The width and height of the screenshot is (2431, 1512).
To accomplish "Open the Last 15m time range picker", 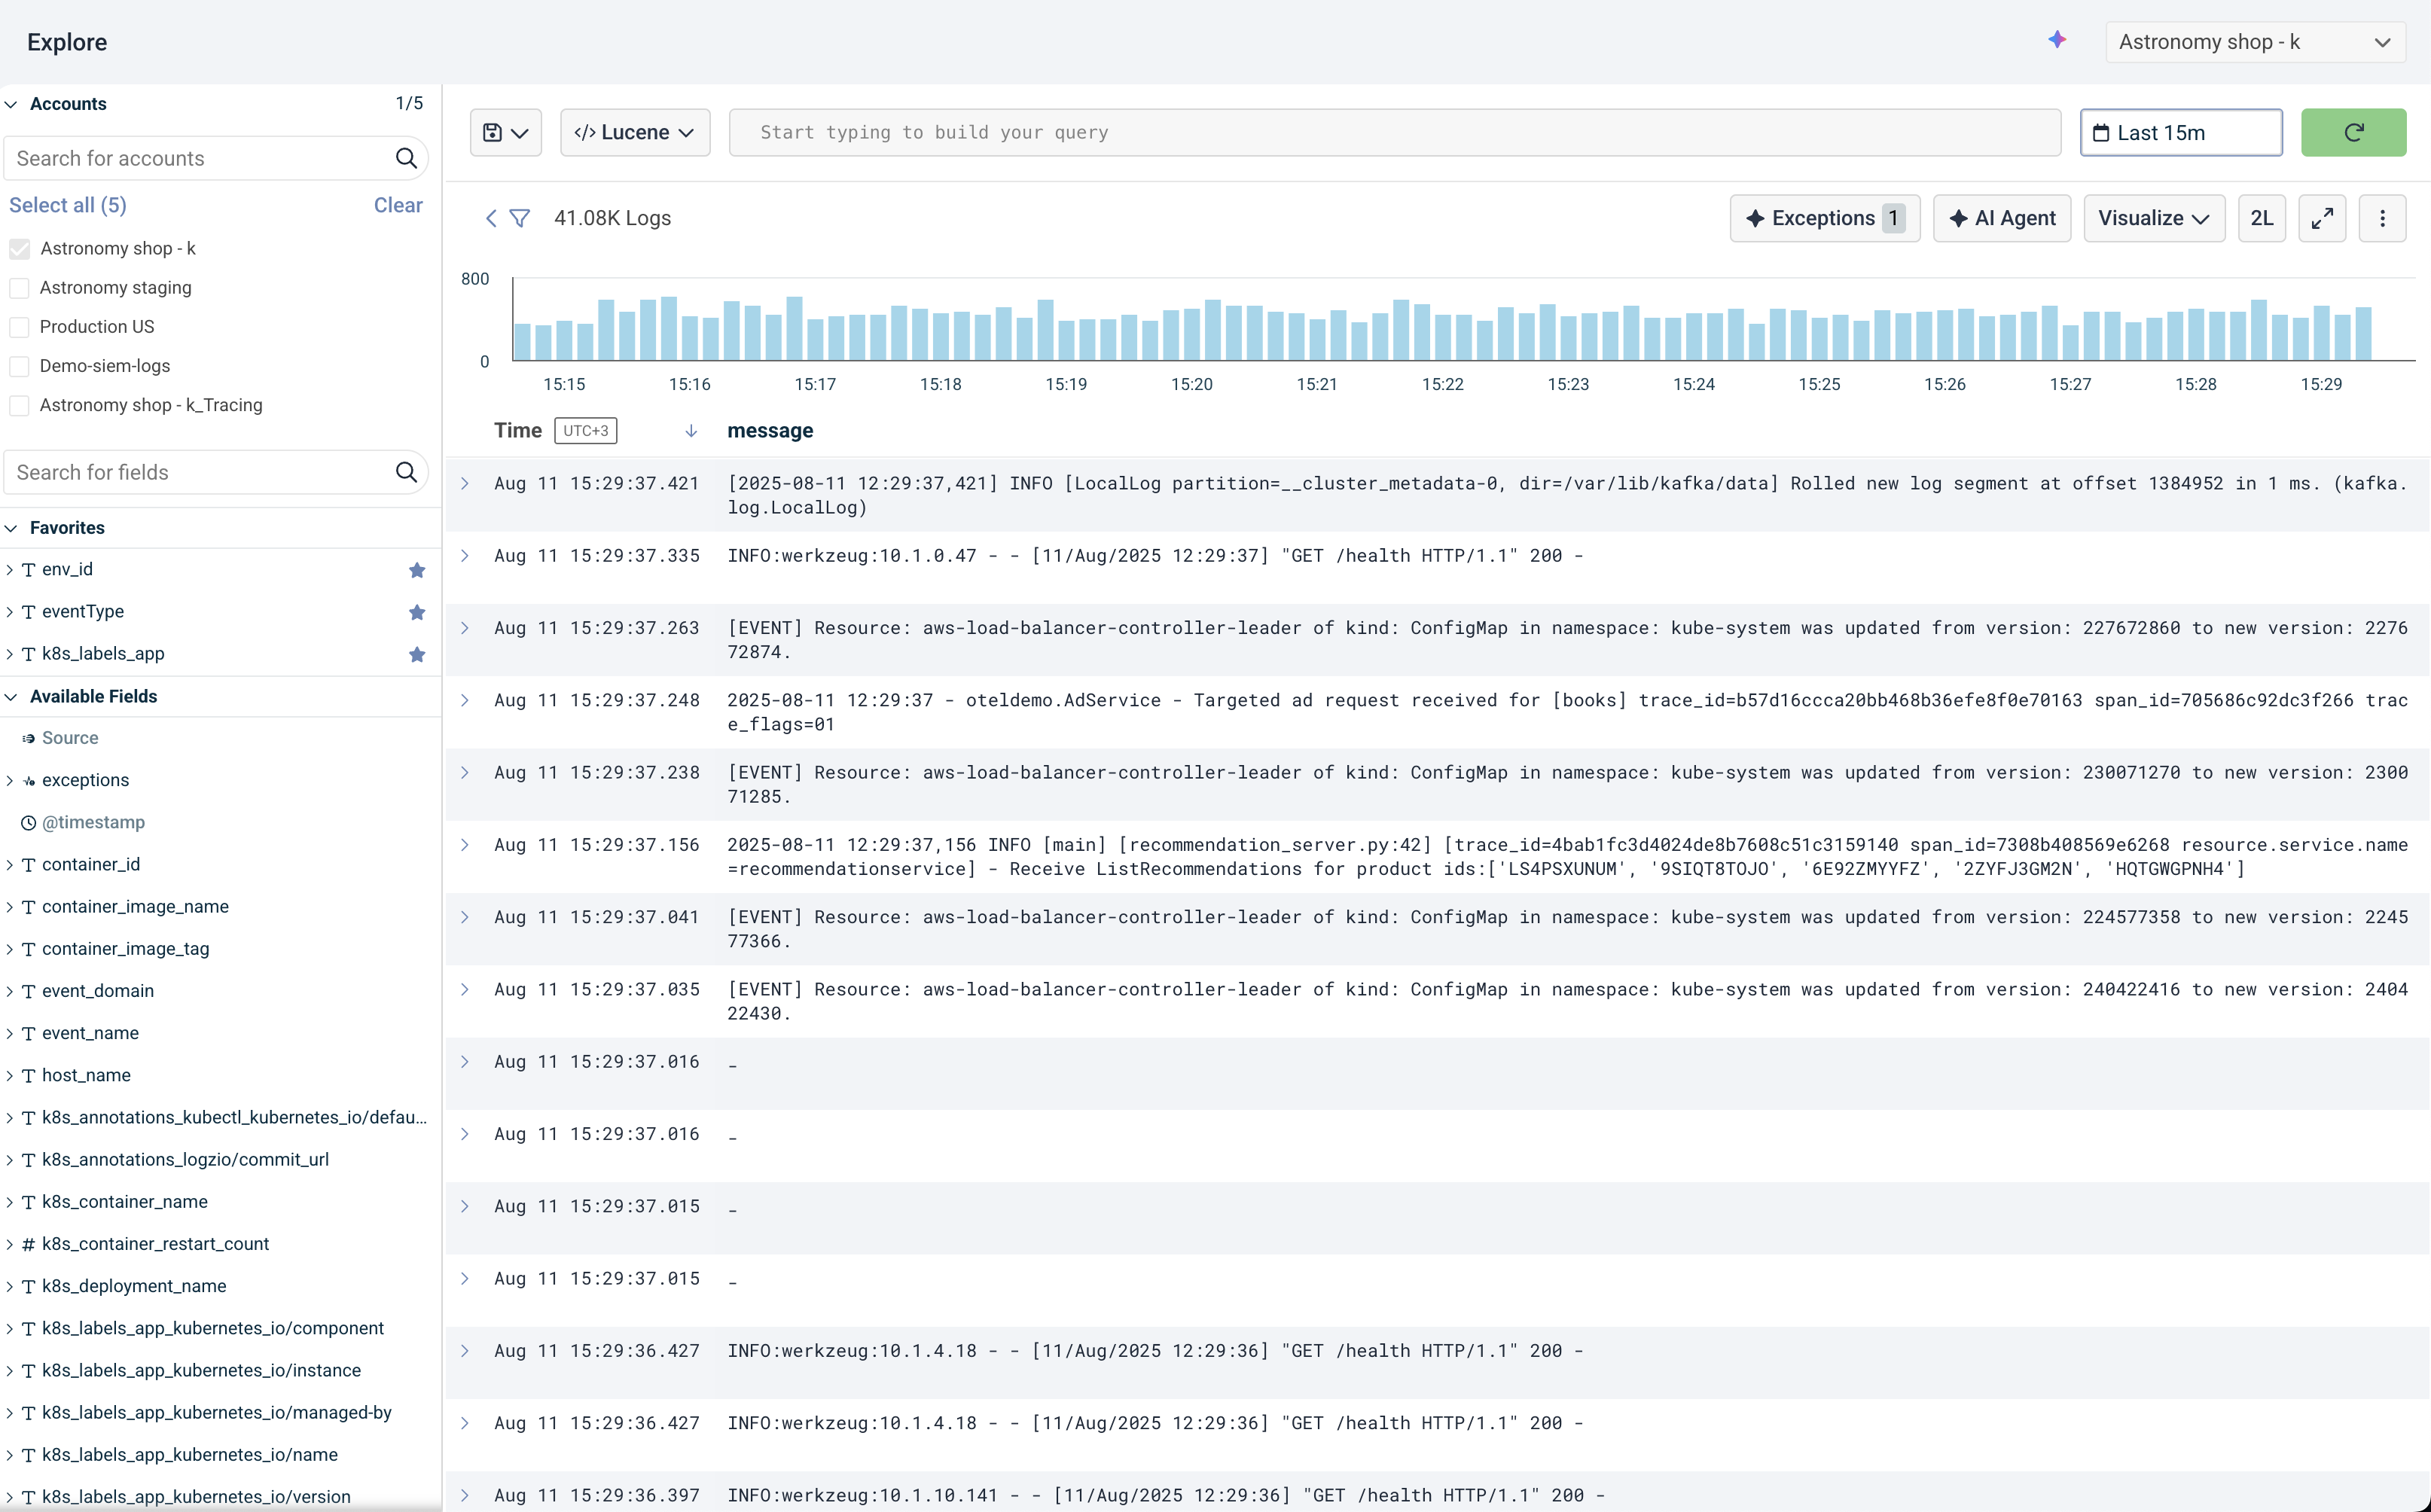I will pos(2181,132).
